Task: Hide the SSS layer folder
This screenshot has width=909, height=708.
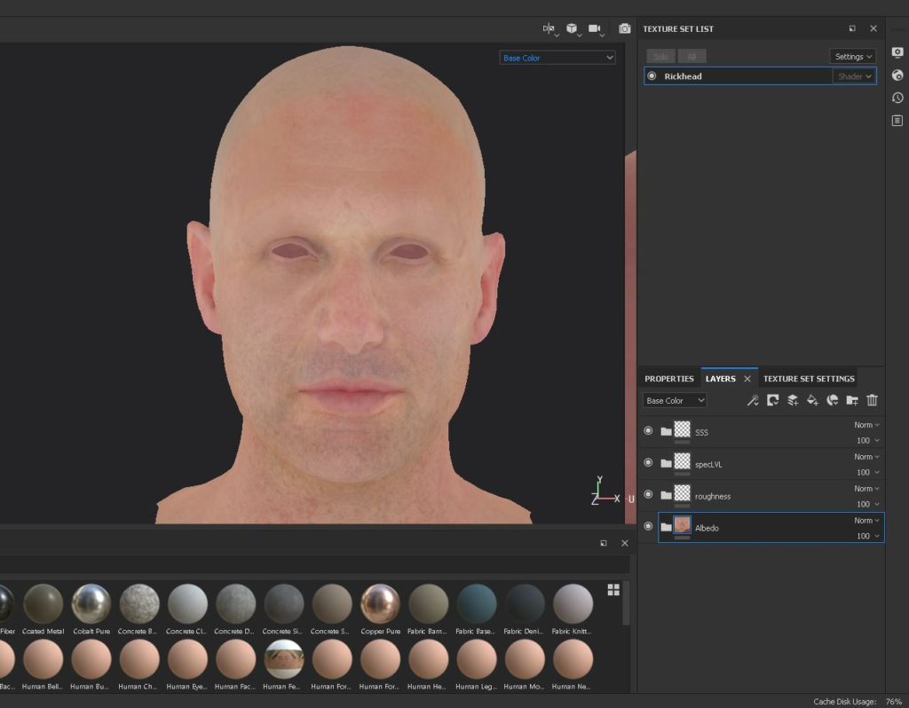Action: (x=648, y=431)
